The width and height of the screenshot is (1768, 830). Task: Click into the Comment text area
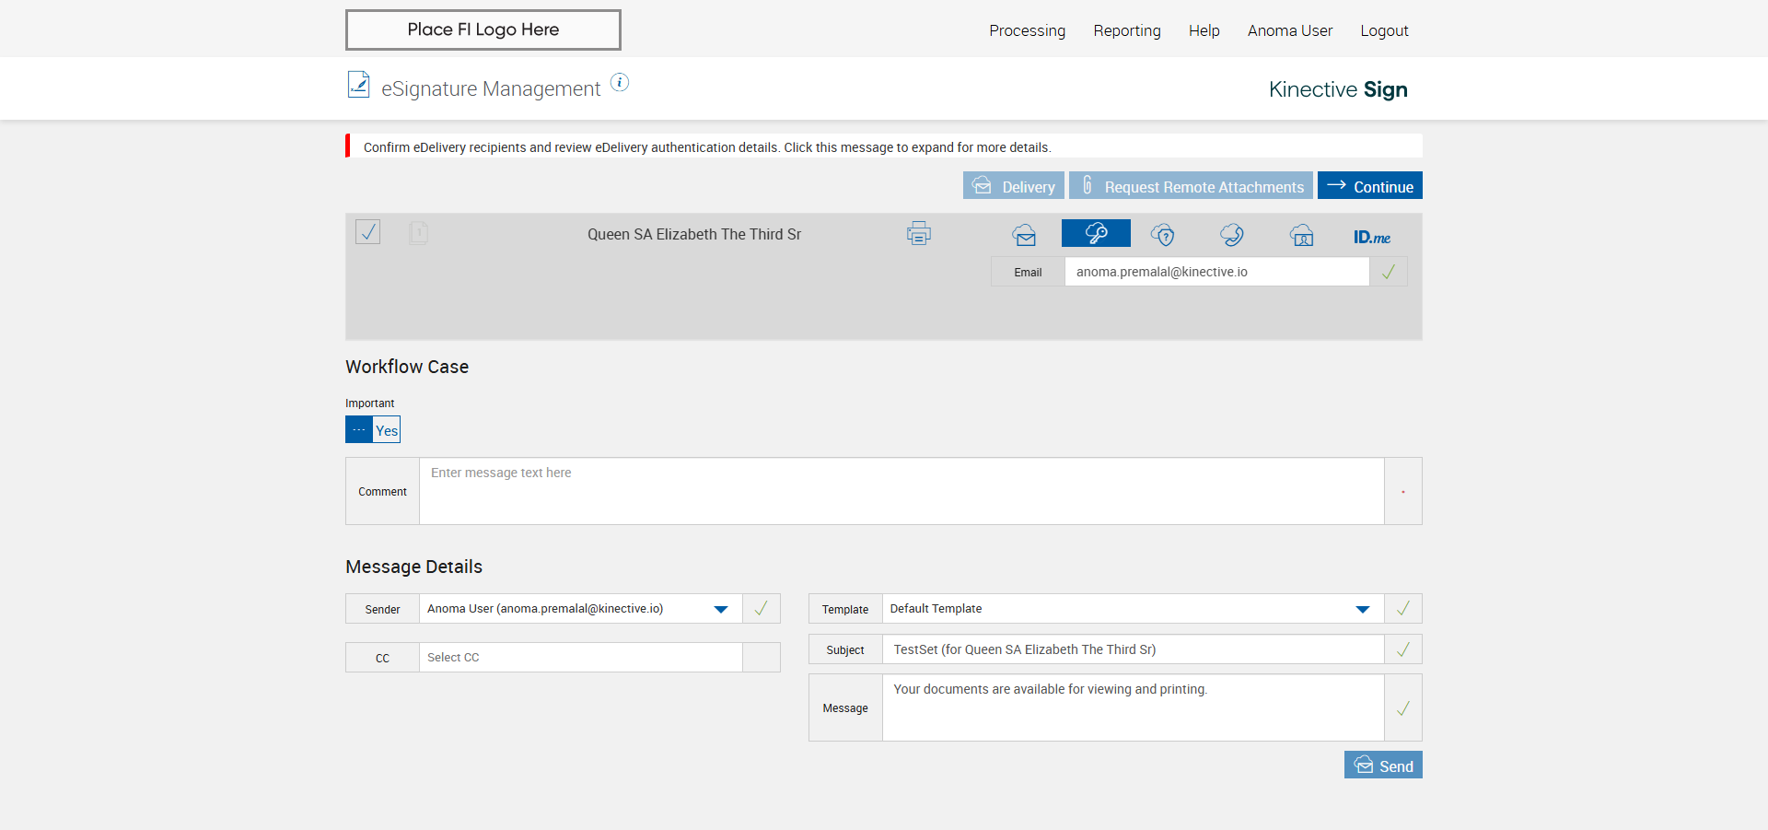tap(901, 491)
